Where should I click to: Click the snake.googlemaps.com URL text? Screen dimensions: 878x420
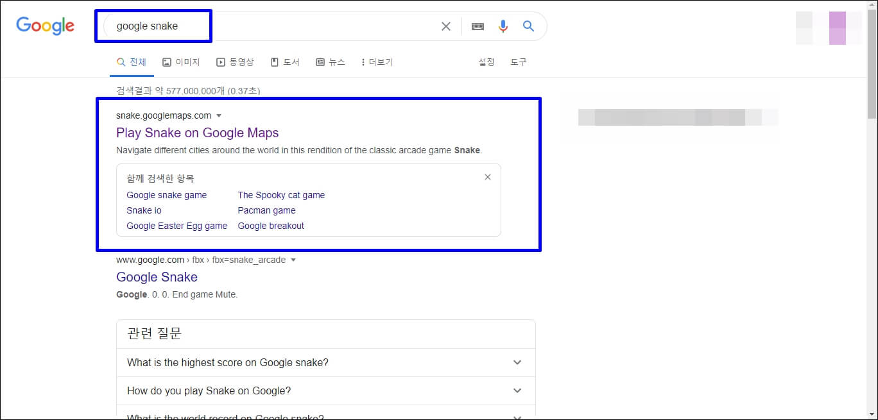pyautogui.click(x=164, y=115)
